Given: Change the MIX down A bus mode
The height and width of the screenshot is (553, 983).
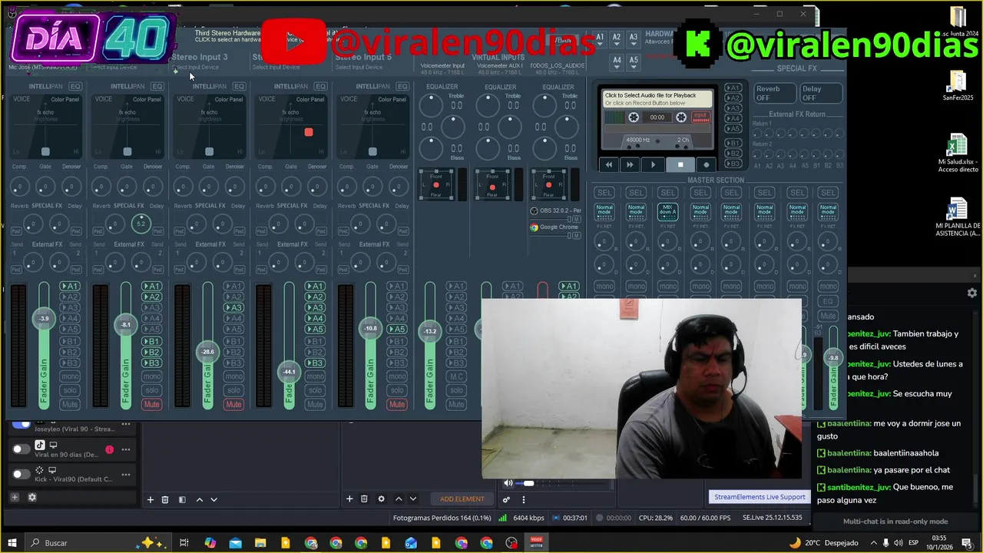Looking at the screenshot, I should coord(668,210).
